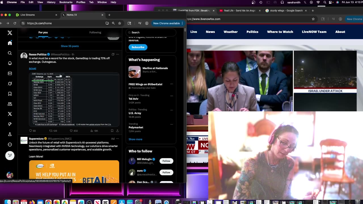Click Show more under trends
Viewport: 363px width, 204px height.
[135, 139]
